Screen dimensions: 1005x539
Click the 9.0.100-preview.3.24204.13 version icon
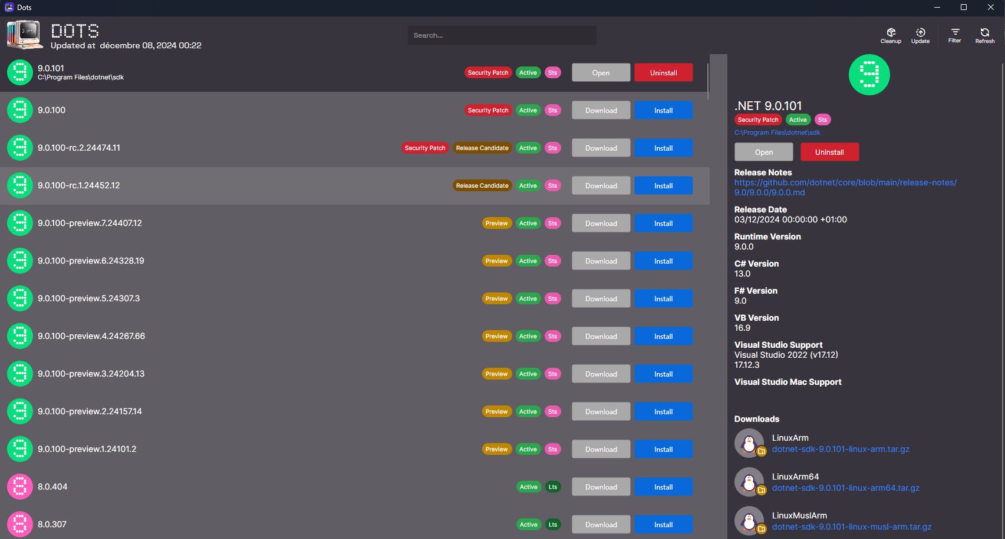click(x=20, y=374)
